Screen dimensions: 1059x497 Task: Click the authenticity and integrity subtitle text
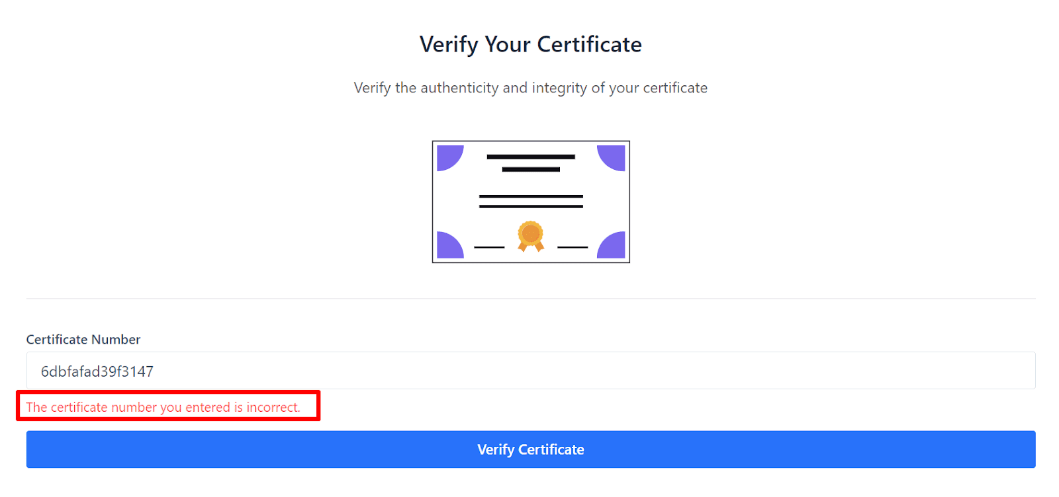point(531,87)
